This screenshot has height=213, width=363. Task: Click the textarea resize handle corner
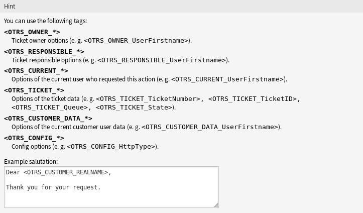(216, 205)
